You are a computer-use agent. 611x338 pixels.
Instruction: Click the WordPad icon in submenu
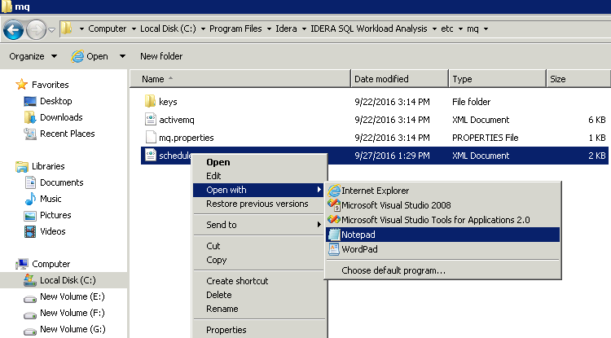tap(333, 249)
